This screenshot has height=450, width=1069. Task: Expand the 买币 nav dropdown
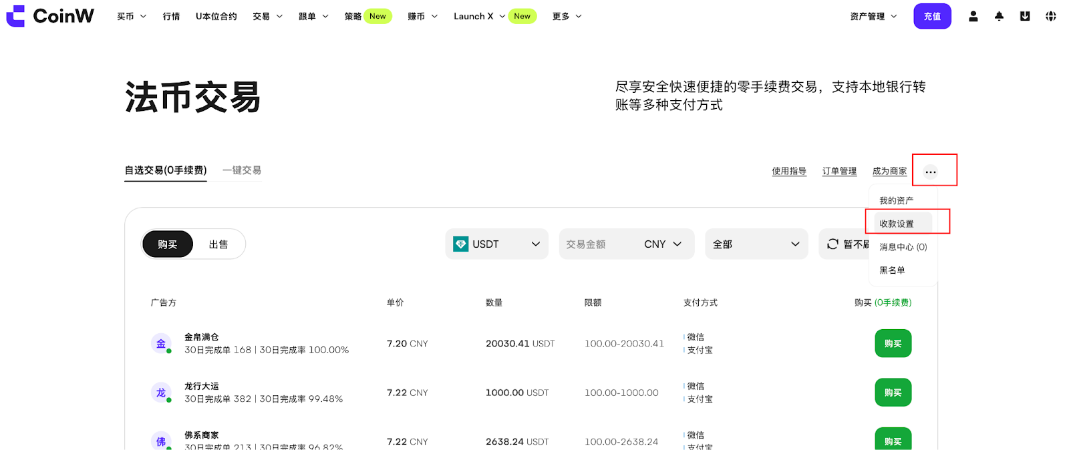132,16
